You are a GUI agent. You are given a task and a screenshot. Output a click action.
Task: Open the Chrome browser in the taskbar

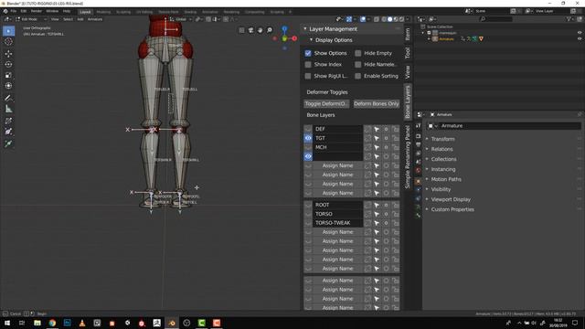(x=52, y=323)
